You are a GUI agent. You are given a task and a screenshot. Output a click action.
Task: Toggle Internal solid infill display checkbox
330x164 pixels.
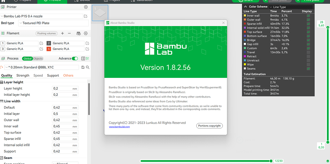308,28
